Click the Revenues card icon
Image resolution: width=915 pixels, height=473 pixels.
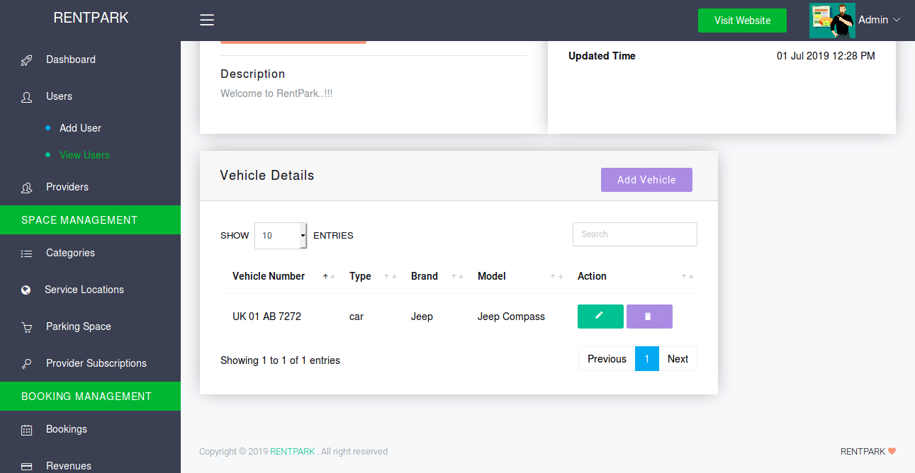click(x=27, y=467)
